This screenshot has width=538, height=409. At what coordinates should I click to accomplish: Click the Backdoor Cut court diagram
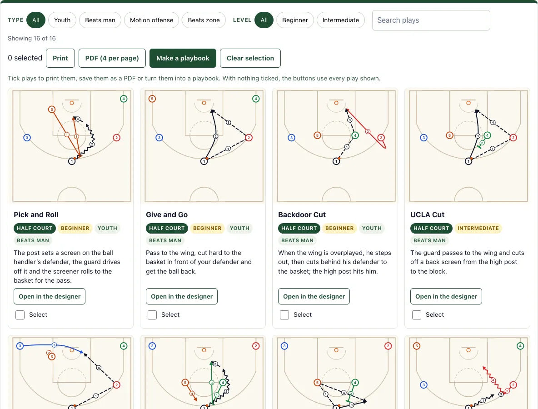click(336, 146)
